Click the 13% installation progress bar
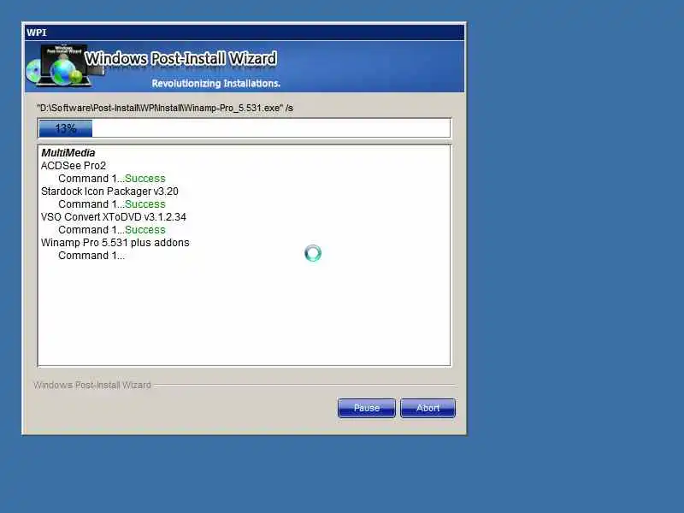This screenshot has height=513, width=684. tap(244, 128)
